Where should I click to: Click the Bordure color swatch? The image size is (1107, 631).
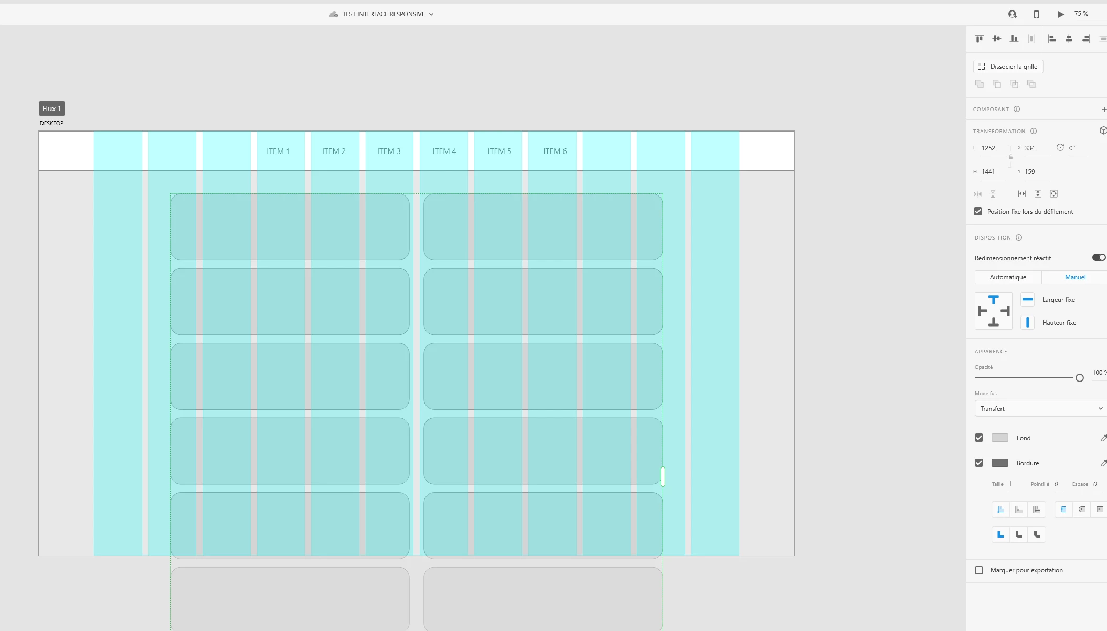tap(999, 463)
